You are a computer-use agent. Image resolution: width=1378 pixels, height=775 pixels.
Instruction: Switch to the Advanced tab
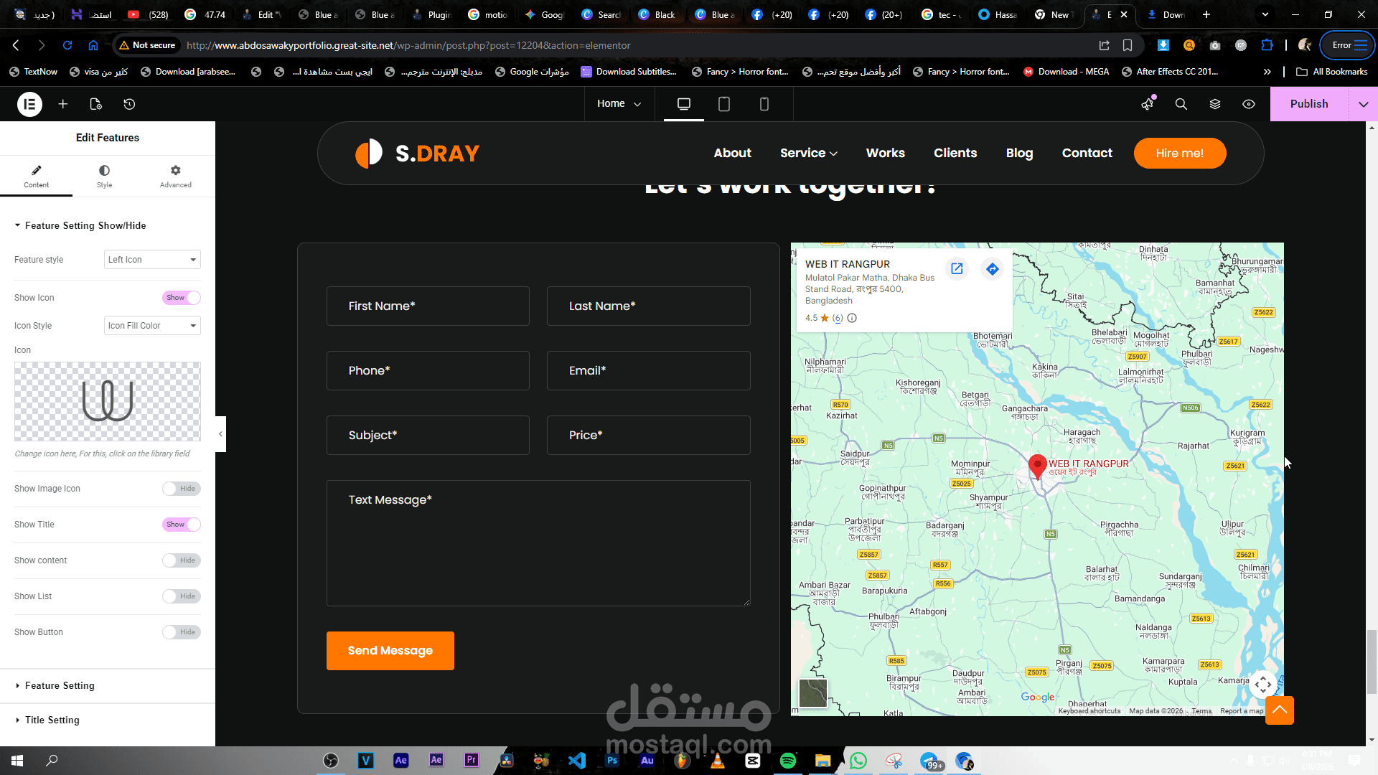click(175, 176)
